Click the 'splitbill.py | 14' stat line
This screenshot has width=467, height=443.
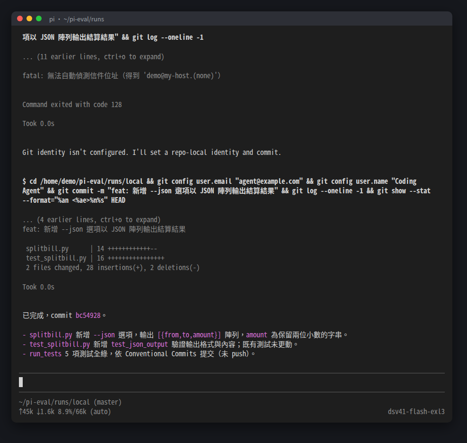pos(91,248)
